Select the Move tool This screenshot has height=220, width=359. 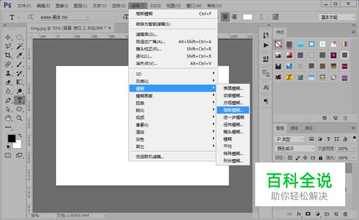tap(8, 38)
